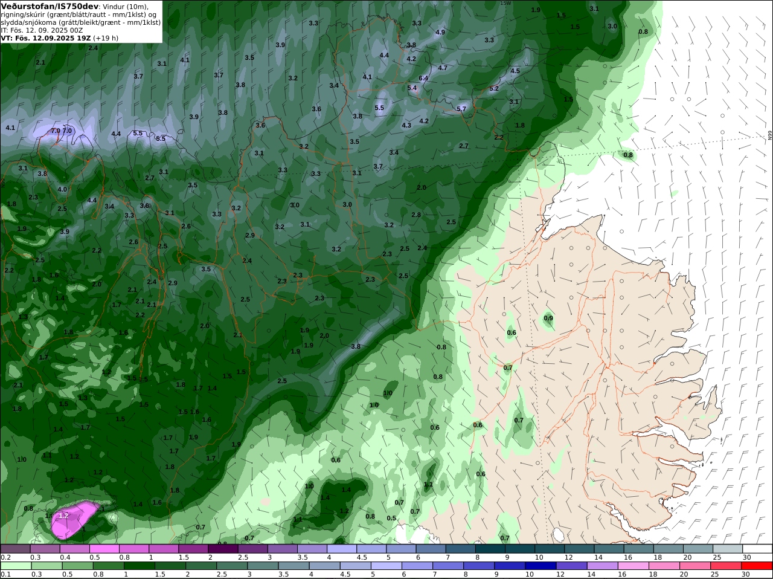Select the darkest green bottom-row swatch between 1 and 1.5
The height and width of the screenshot is (579, 773).
point(139,566)
